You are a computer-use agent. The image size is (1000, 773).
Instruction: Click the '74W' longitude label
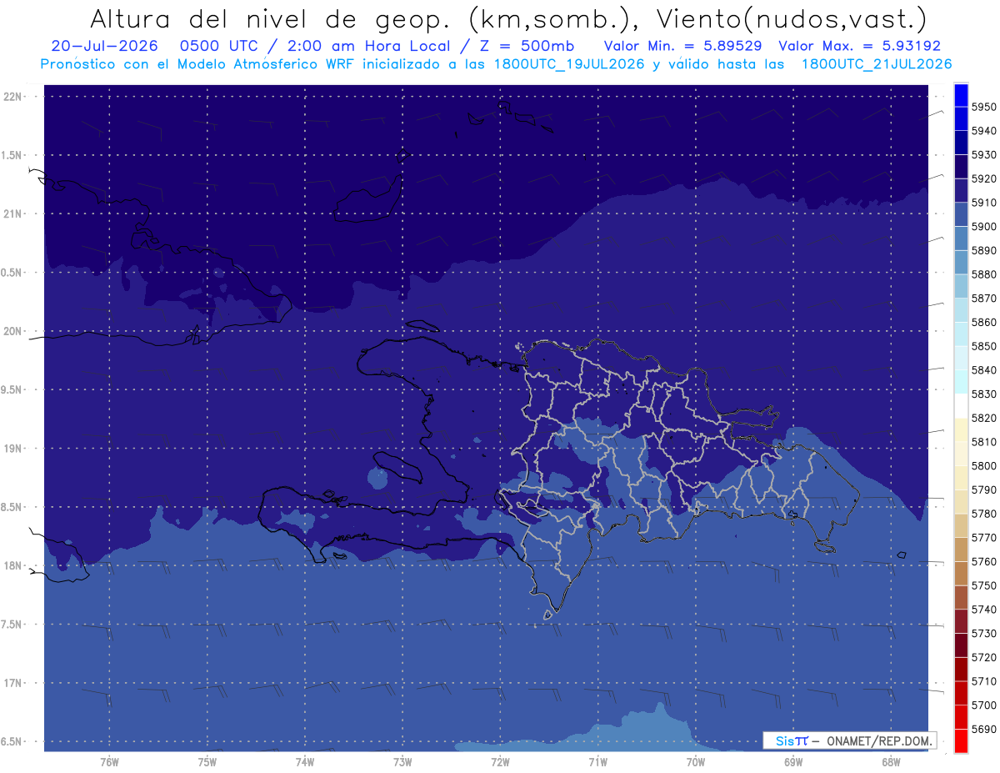[x=305, y=762]
